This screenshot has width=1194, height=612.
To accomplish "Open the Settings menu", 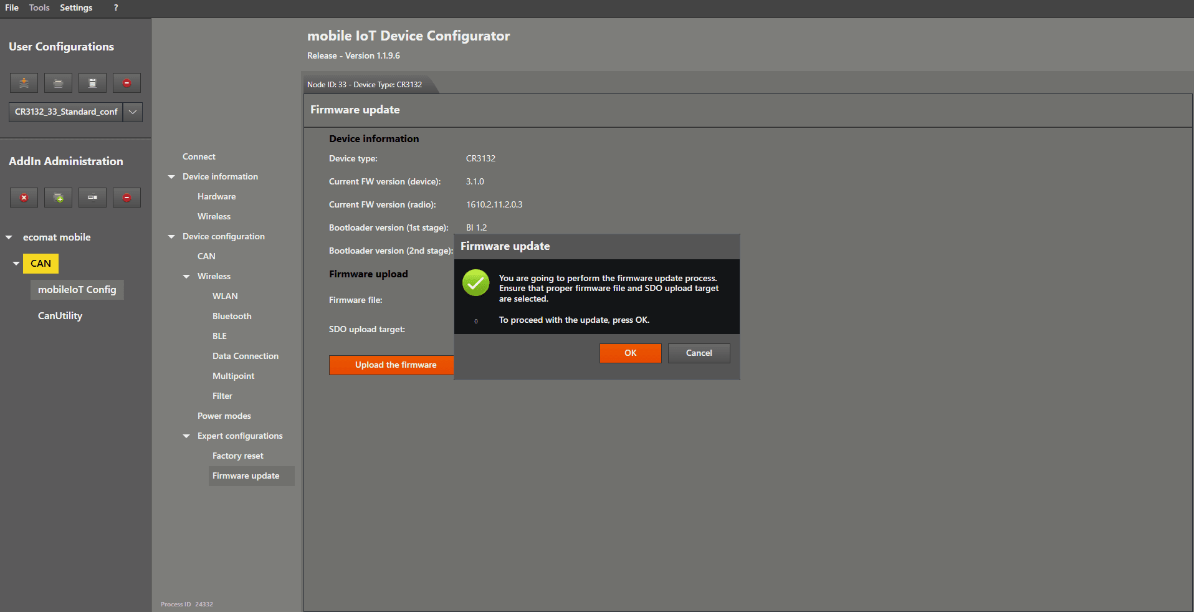I will [76, 7].
